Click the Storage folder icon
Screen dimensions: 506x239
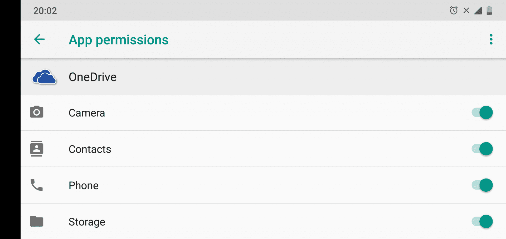tap(37, 221)
